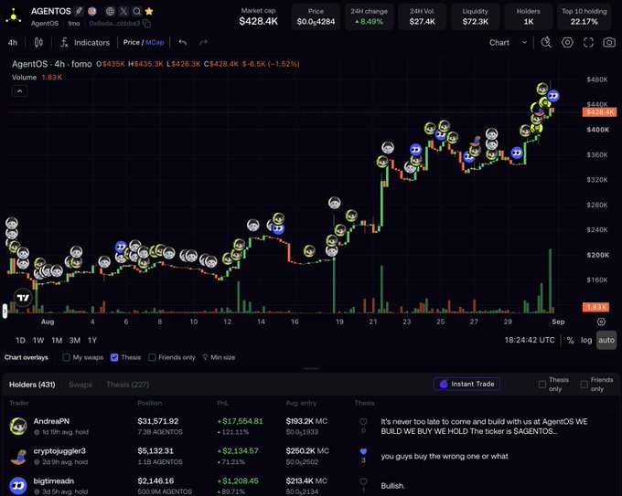Image resolution: width=622 pixels, height=496 pixels.
Task: Enable the My swaps overlay checkbox
Action: coord(66,357)
